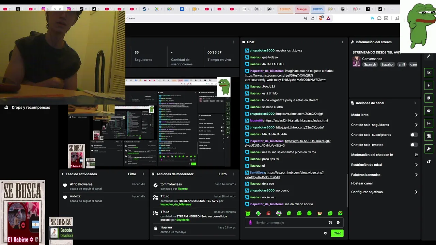Close the active browser tab

[x=60, y=9]
